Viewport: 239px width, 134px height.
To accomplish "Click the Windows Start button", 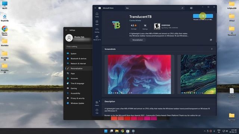I will pos(106,131).
